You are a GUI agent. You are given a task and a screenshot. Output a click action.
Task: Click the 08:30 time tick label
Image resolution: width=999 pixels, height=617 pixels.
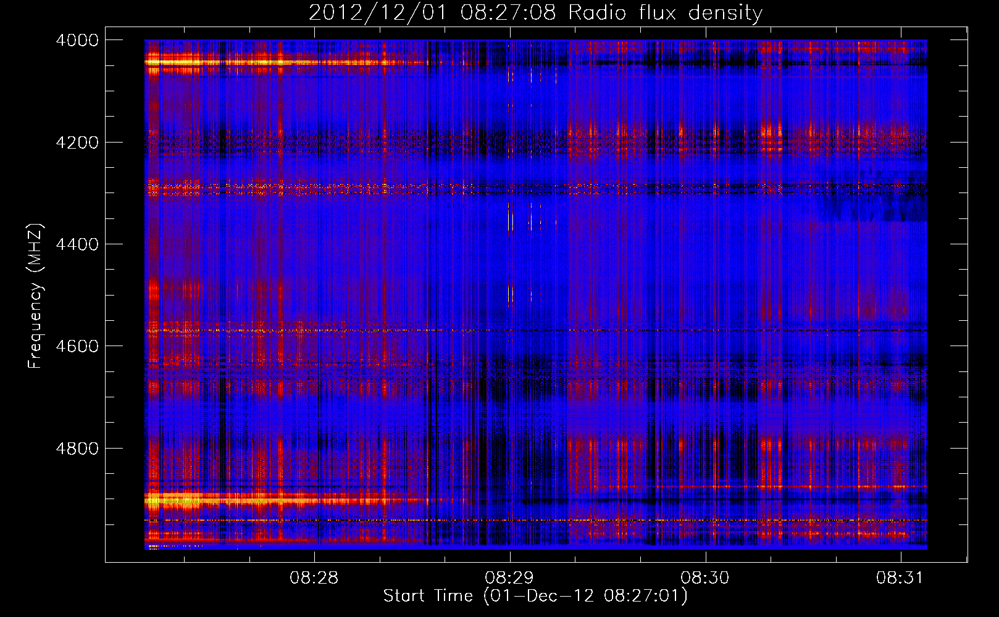click(704, 578)
